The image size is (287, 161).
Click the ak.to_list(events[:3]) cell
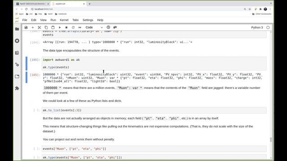(x=154, y=110)
